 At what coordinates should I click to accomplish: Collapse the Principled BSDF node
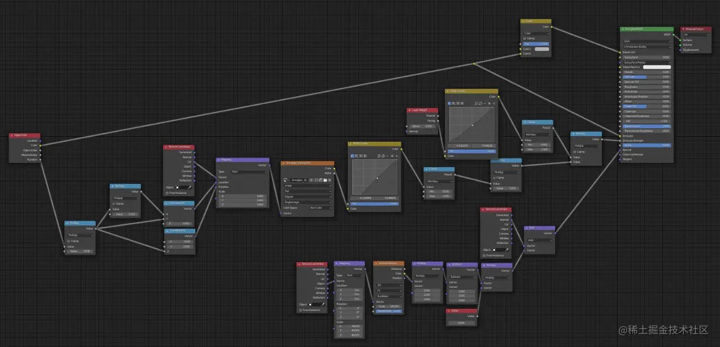pyautogui.click(x=623, y=29)
